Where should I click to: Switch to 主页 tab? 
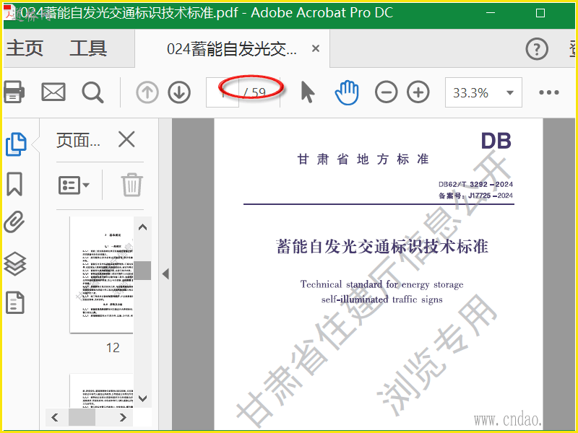pyautogui.click(x=25, y=48)
